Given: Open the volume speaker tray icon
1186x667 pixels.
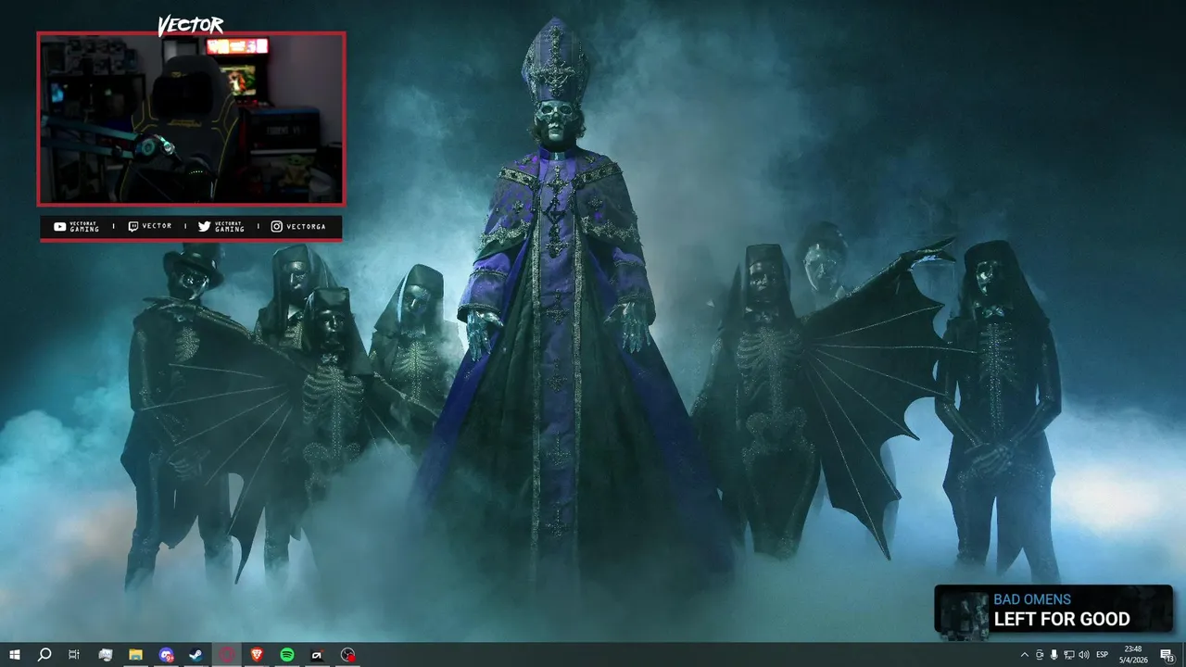Looking at the screenshot, I should coord(1083,655).
